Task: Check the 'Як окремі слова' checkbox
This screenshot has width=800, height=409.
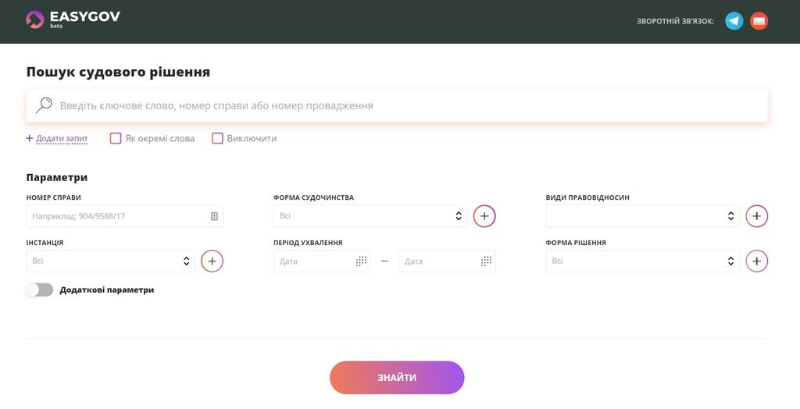Action: click(x=116, y=139)
